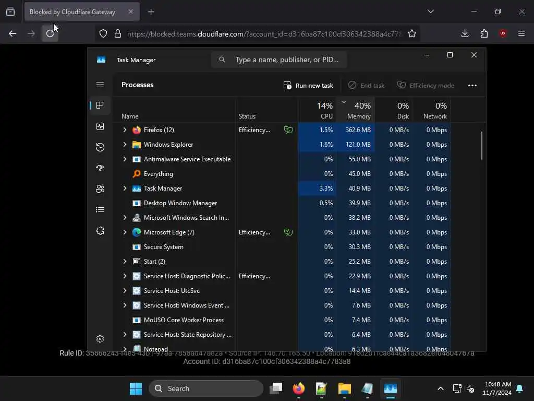Click the Firefox address bar URL
The image size is (534, 401).
tap(264, 34)
